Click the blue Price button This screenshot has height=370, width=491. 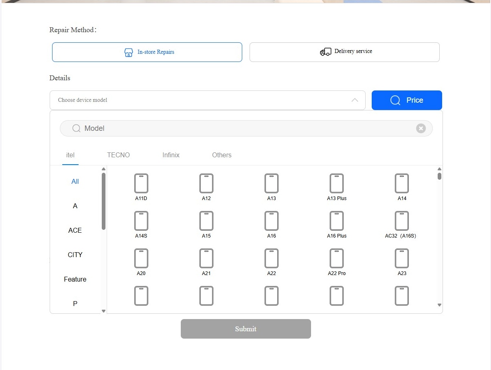click(407, 100)
